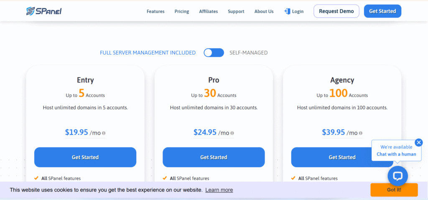
Task: Accept cookies with Got it! button
Action: (394, 190)
